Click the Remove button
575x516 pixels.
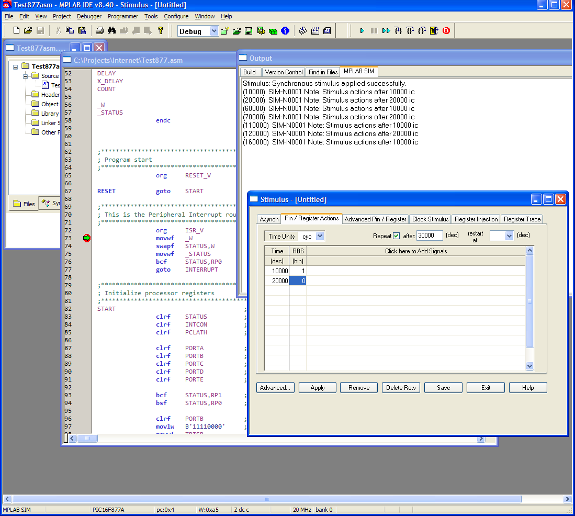pos(358,388)
